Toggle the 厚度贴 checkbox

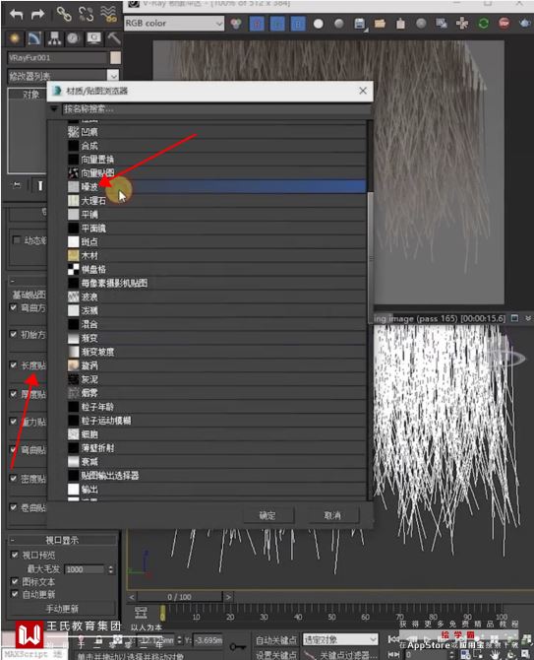click(x=14, y=394)
